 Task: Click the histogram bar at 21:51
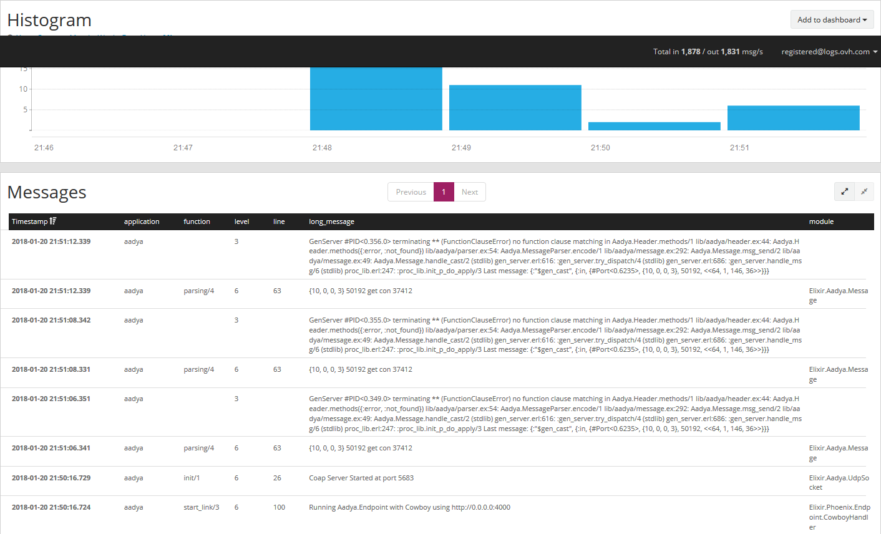[793, 118]
